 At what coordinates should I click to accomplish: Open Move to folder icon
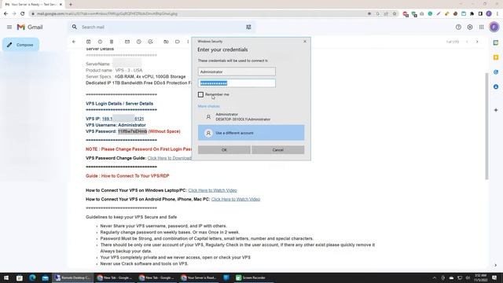click(166, 42)
